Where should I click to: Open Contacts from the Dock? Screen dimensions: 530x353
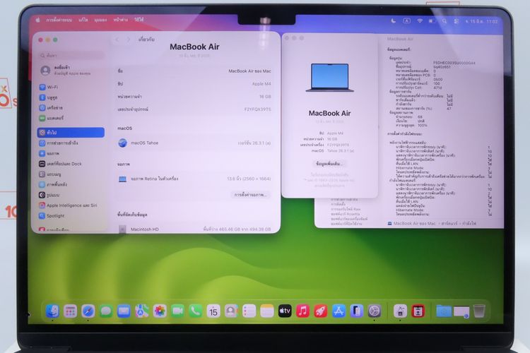232,311
